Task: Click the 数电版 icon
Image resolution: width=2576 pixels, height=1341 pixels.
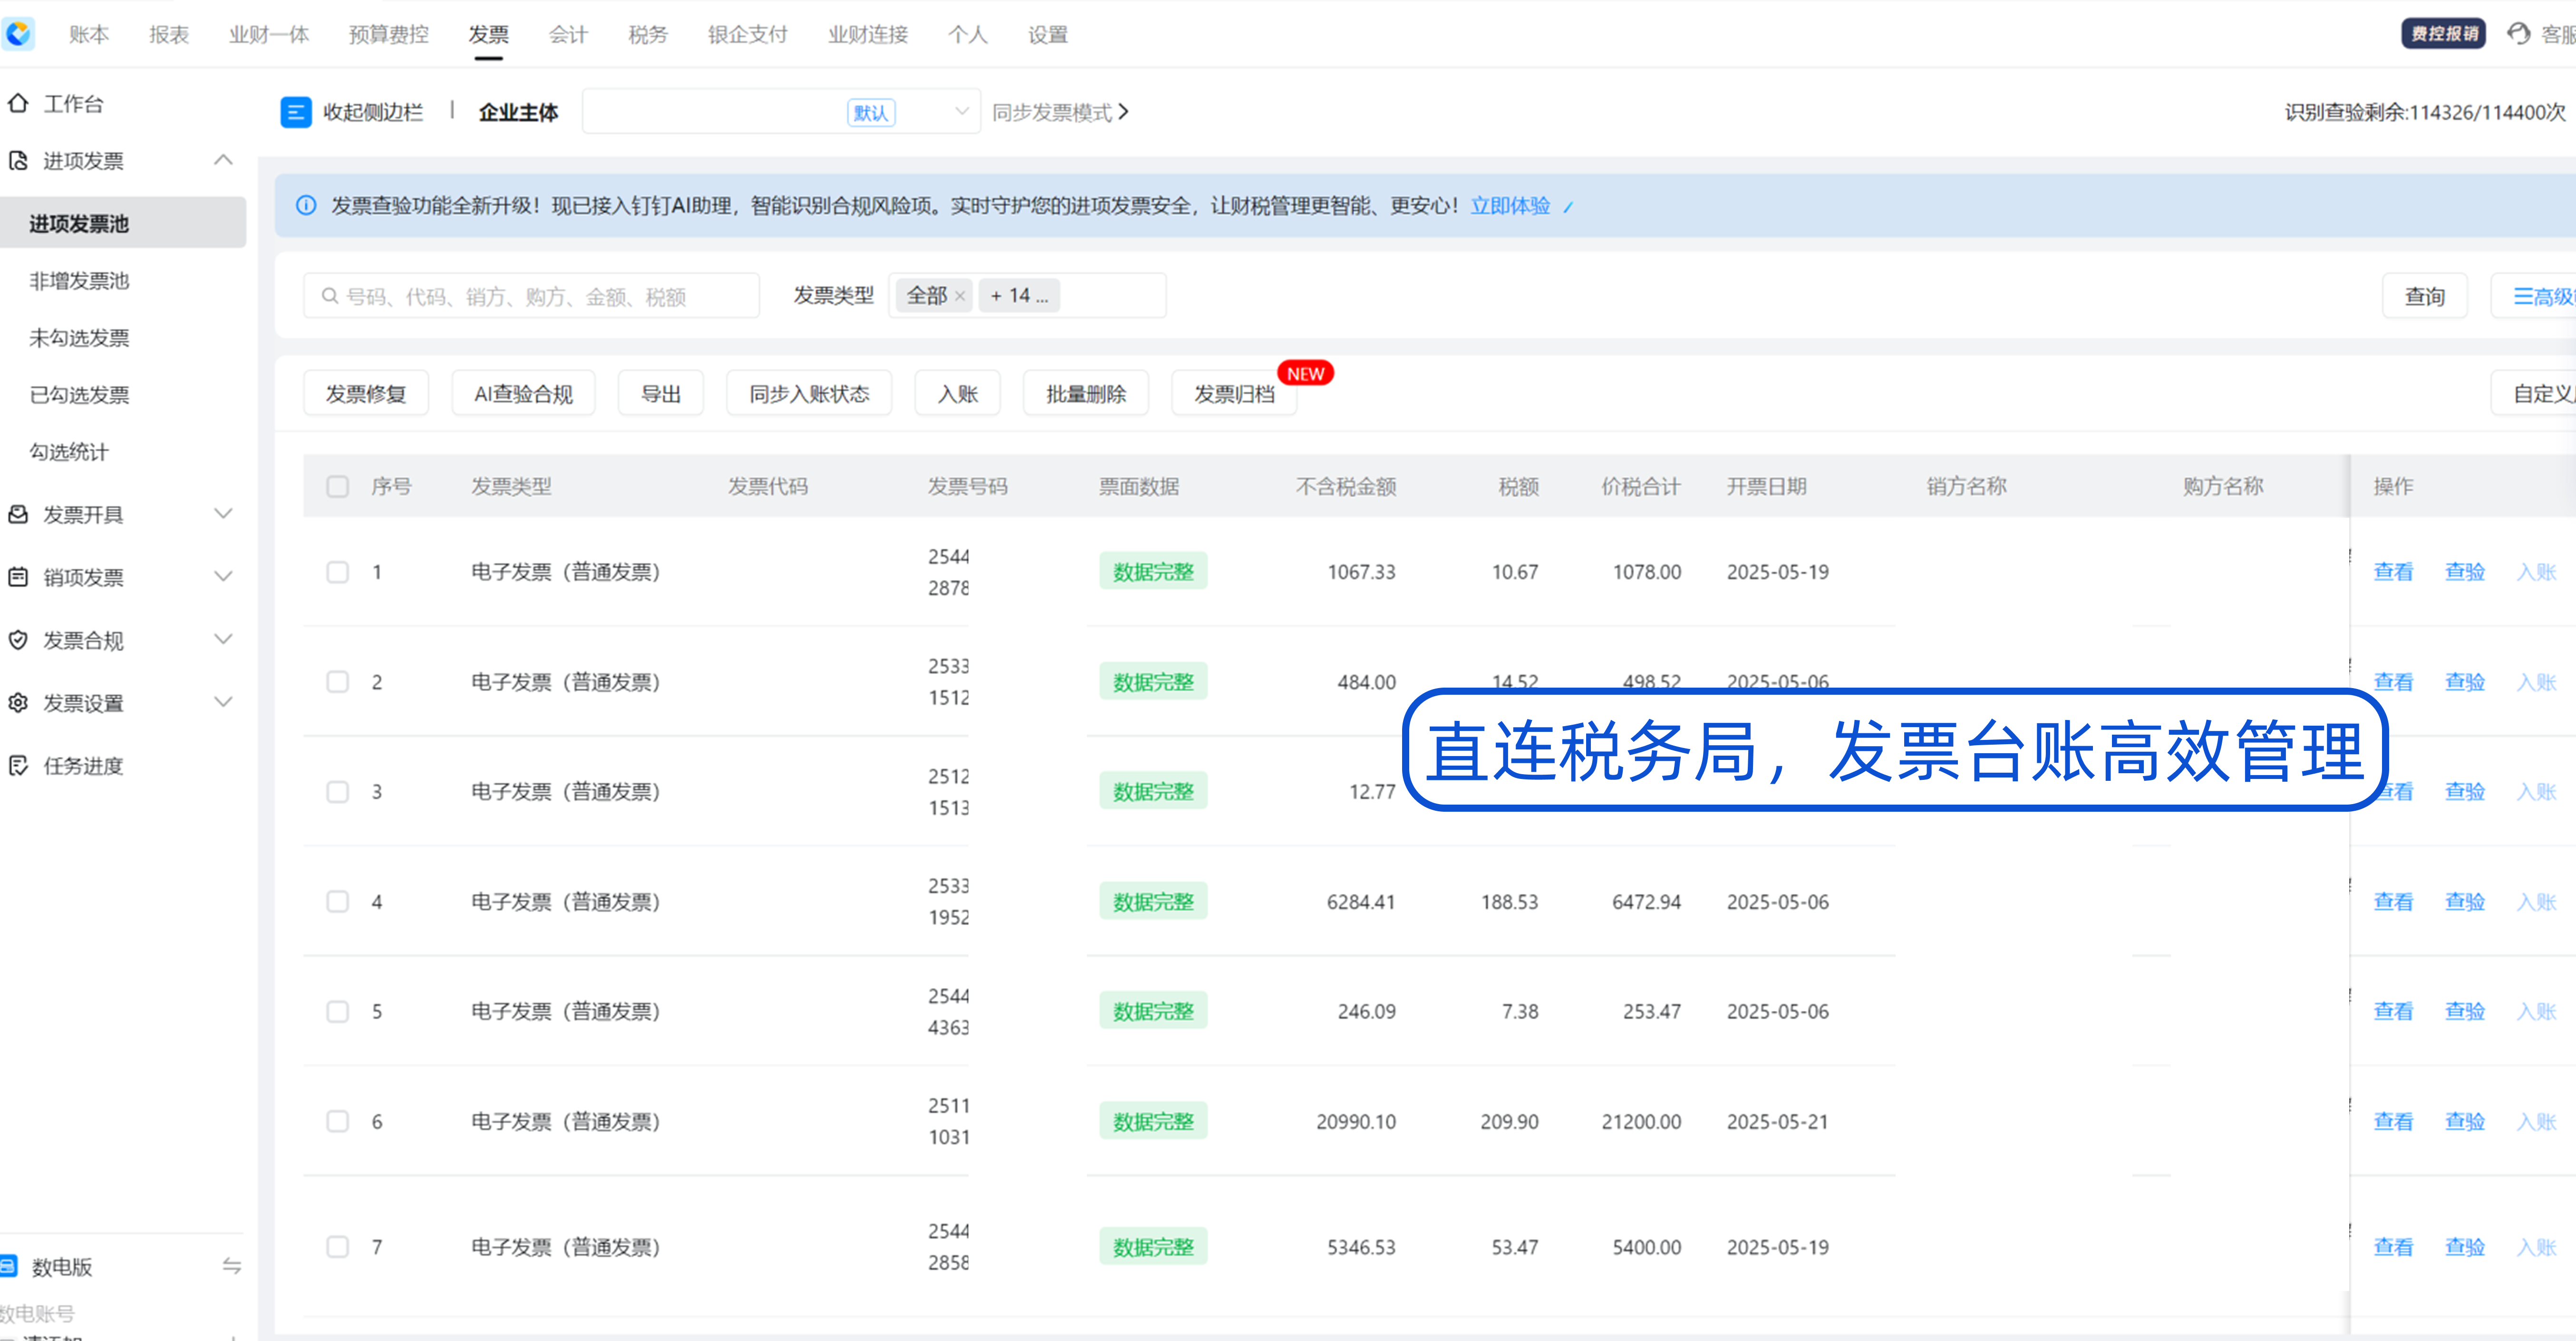Action: pyautogui.click(x=8, y=1266)
